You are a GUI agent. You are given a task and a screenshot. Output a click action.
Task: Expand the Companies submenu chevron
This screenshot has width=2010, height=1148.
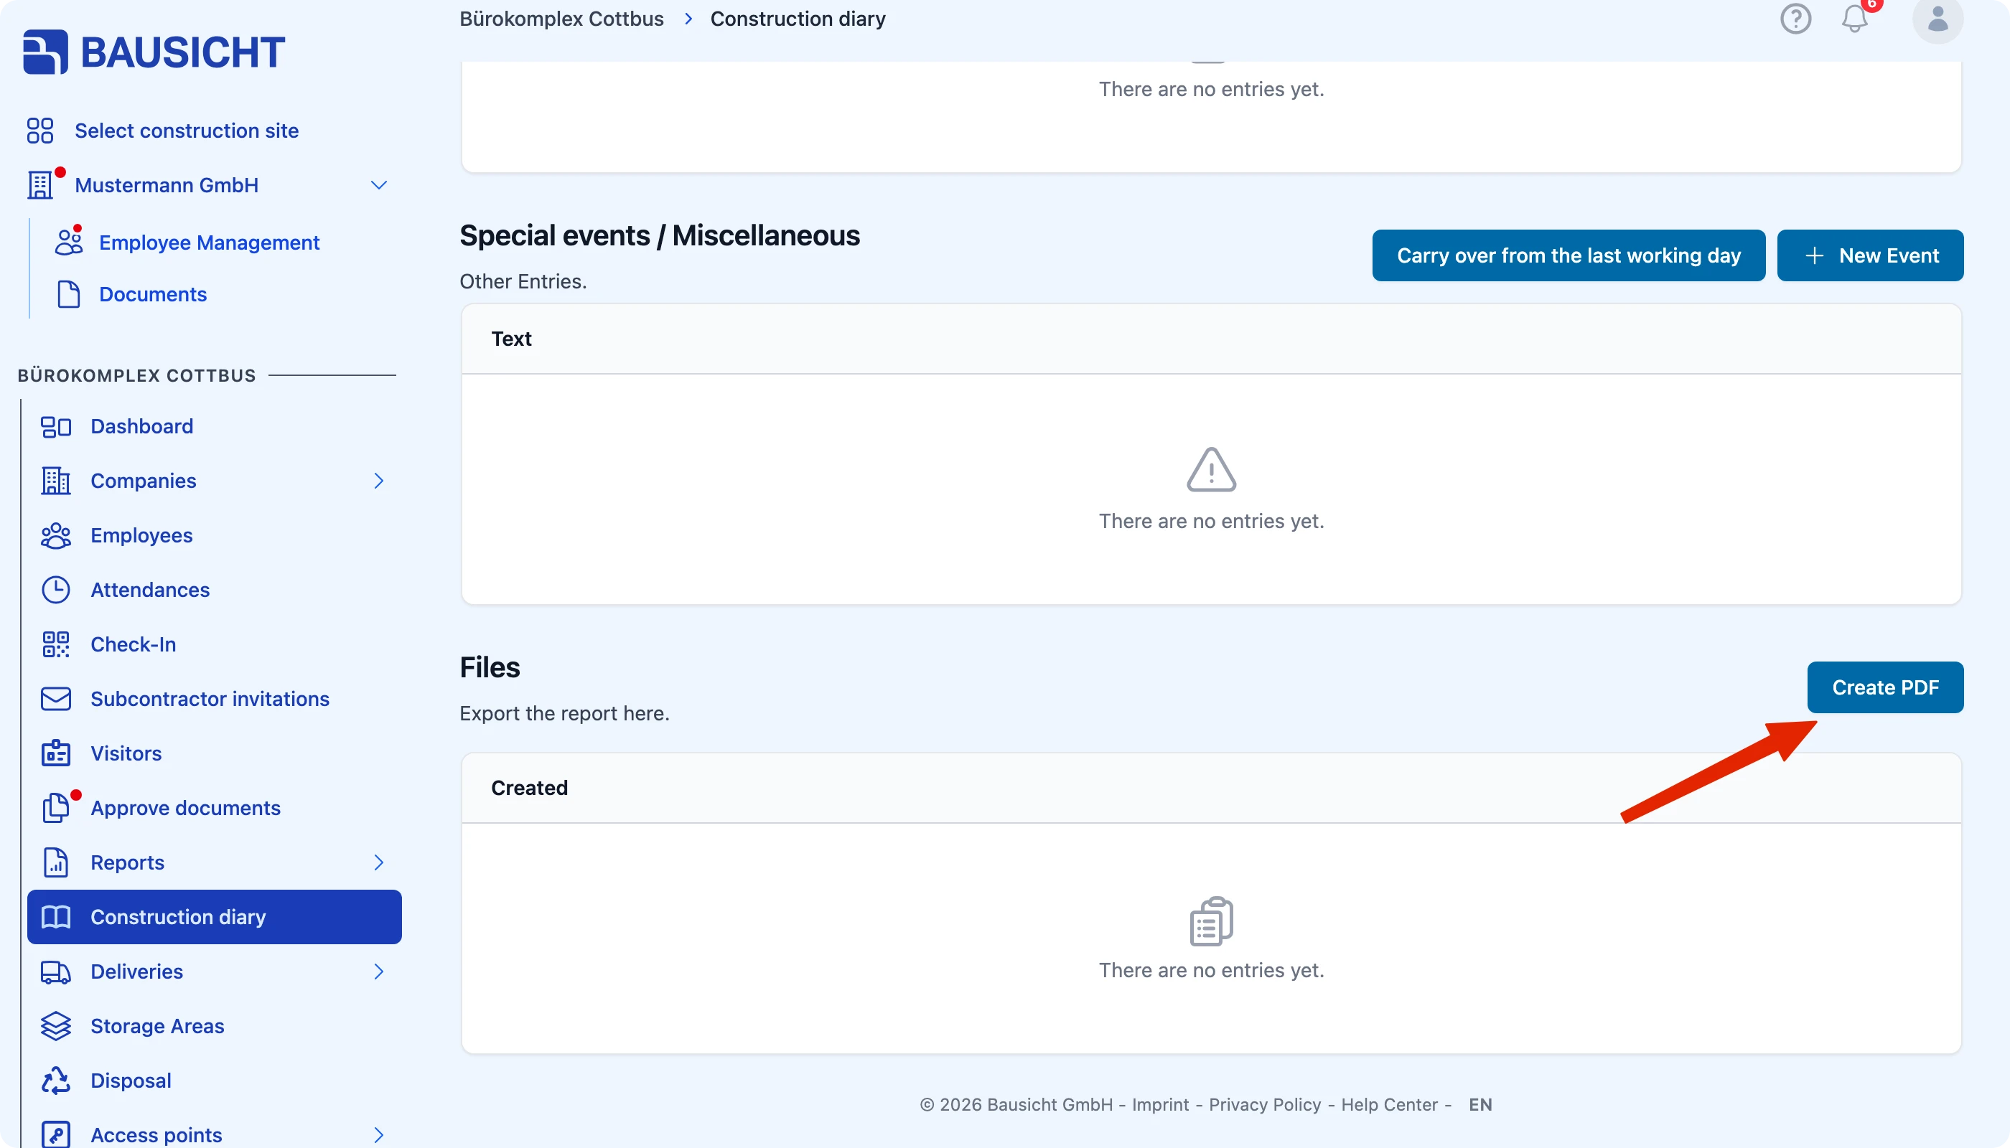378,481
